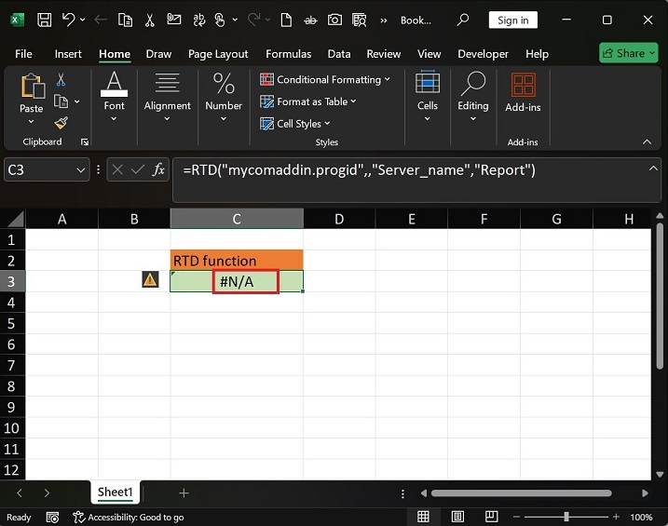Click the Save icon in title bar
The image size is (668, 526).
(44, 20)
